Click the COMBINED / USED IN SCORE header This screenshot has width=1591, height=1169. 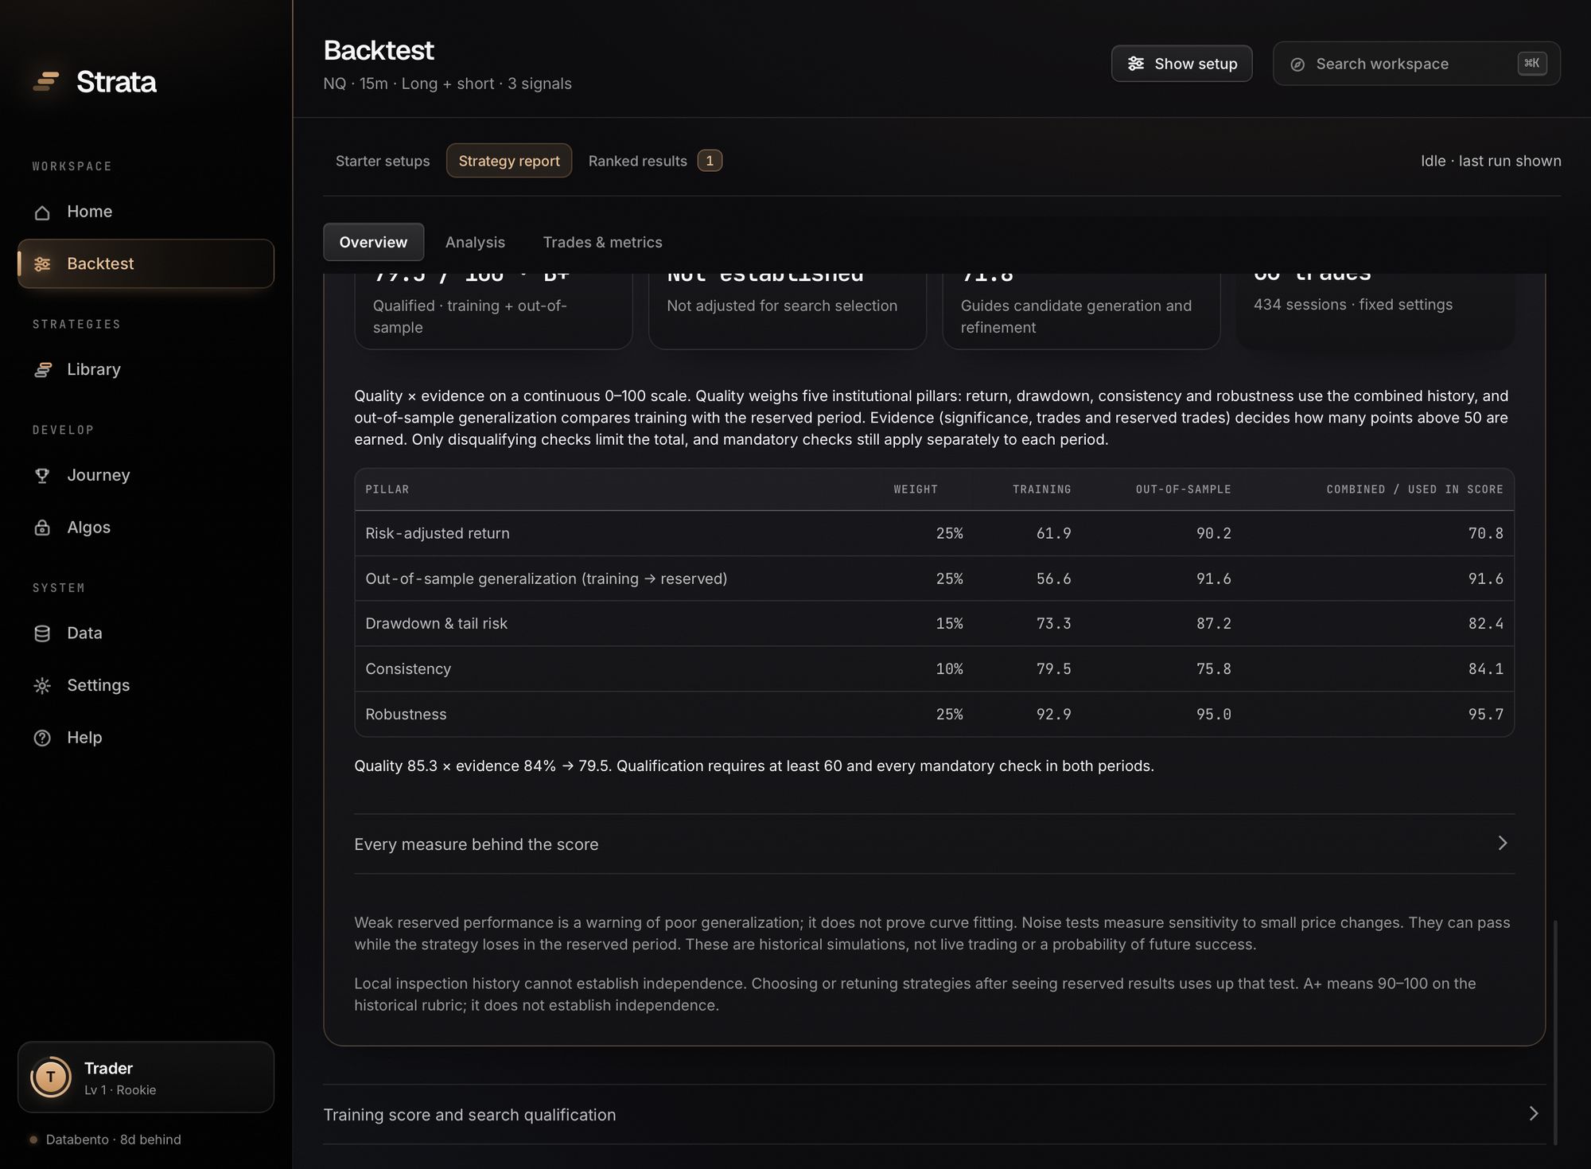(x=1414, y=489)
